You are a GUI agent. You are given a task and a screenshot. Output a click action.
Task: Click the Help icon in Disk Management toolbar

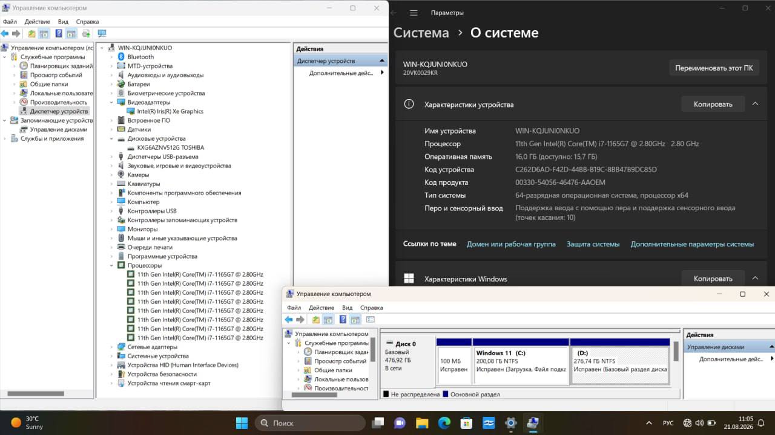(343, 320)
